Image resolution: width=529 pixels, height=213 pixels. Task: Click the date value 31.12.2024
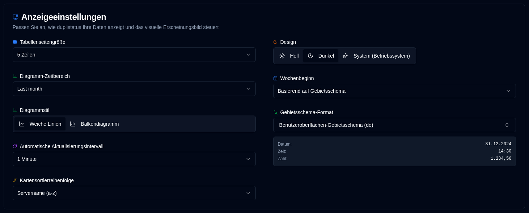pyautogui.click(x=498, y=144)
